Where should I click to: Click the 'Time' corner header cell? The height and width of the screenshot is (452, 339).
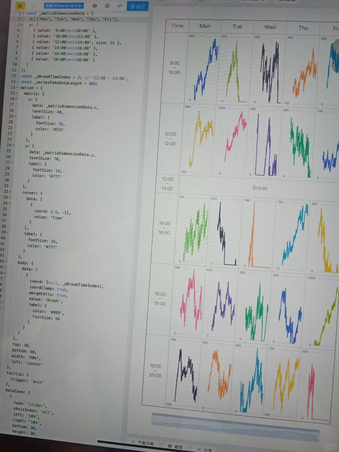click(x=177, y=26)
